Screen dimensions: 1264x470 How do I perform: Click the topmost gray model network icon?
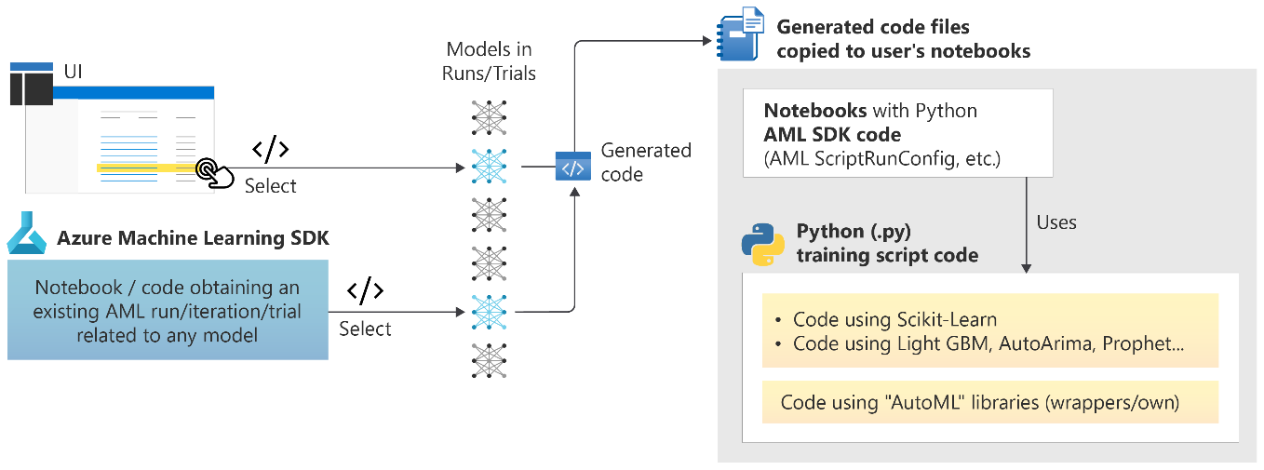coord(488,117)
